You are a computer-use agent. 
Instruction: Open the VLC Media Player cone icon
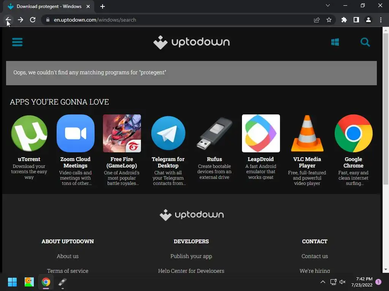click(307, 133)
